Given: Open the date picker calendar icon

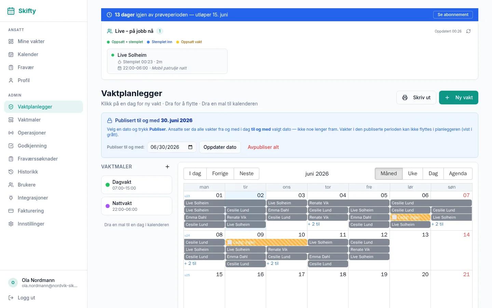Looking at the screenshot, I should (190, 147).
